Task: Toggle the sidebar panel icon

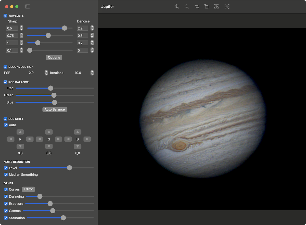Action: 27,6
